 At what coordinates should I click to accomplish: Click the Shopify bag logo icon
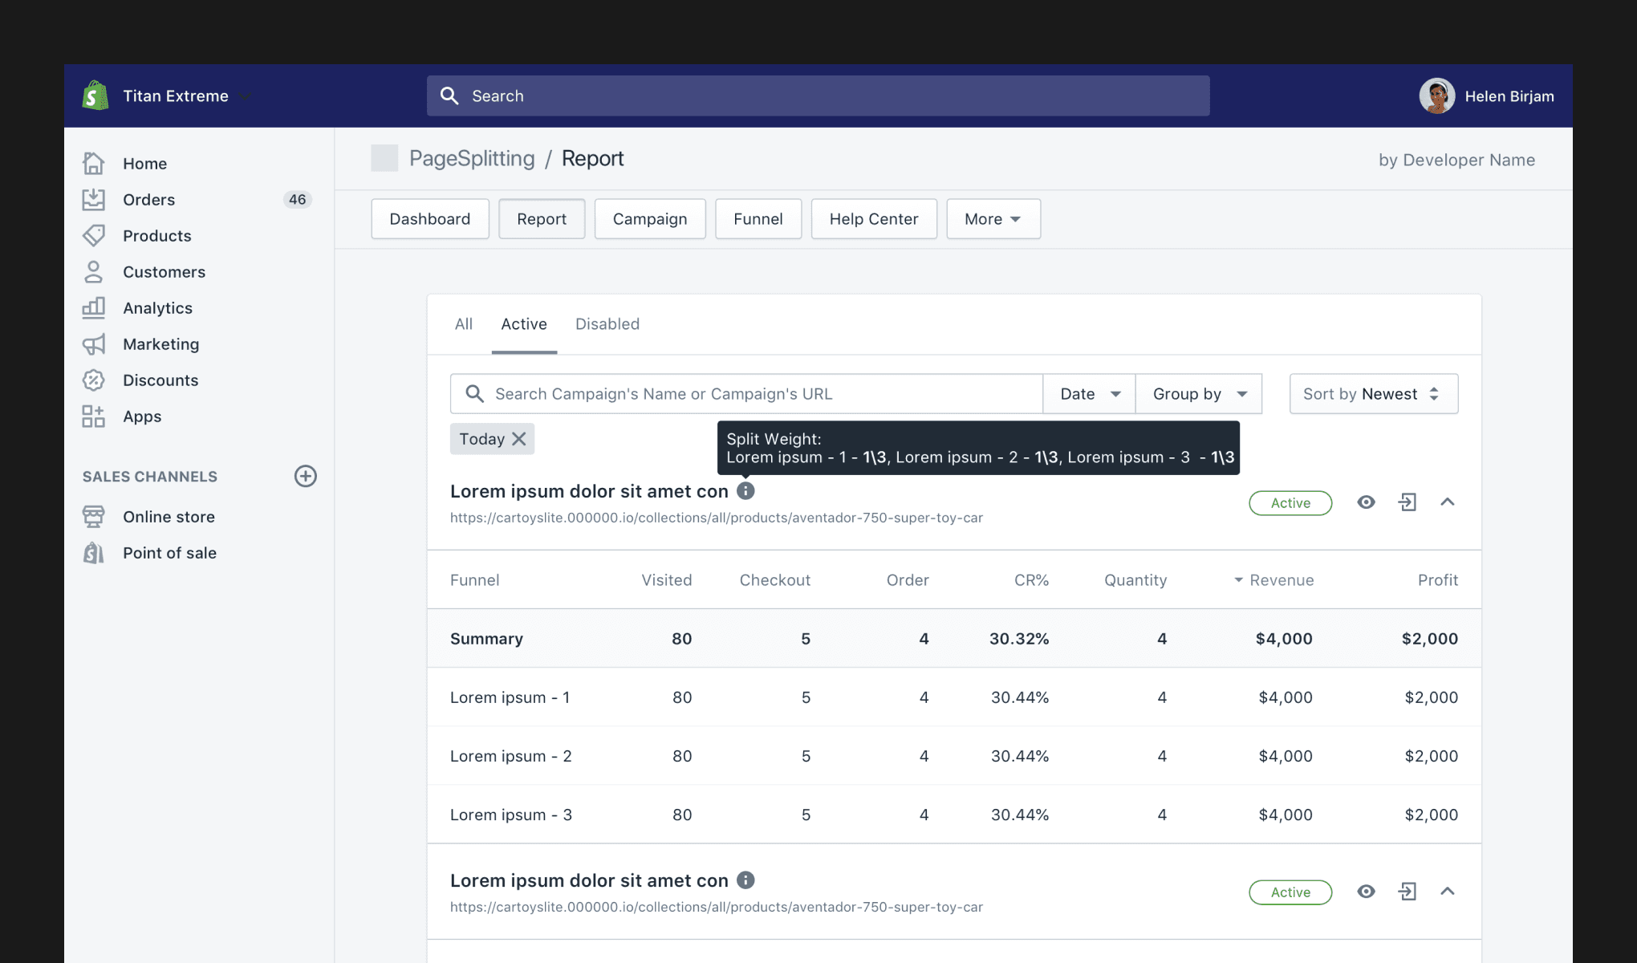pyautogui.click(x=95, y=95)
